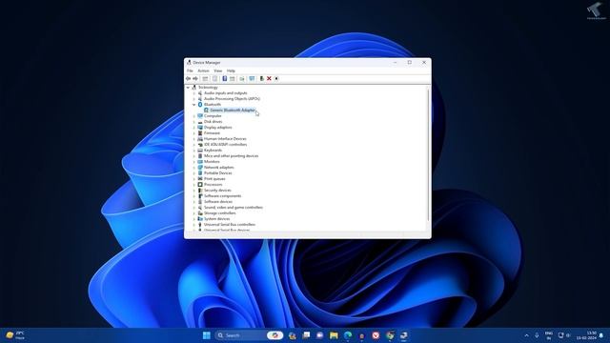
Task: Select Storage controllers row
Action: 220,213
